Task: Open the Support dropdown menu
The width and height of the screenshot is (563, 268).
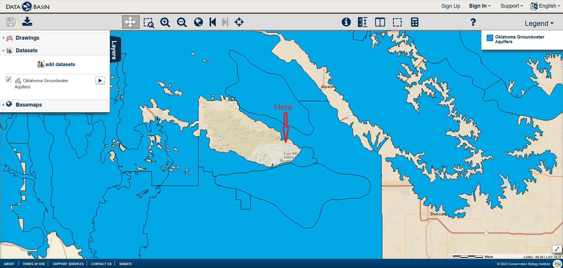Action: click(512, 6)
